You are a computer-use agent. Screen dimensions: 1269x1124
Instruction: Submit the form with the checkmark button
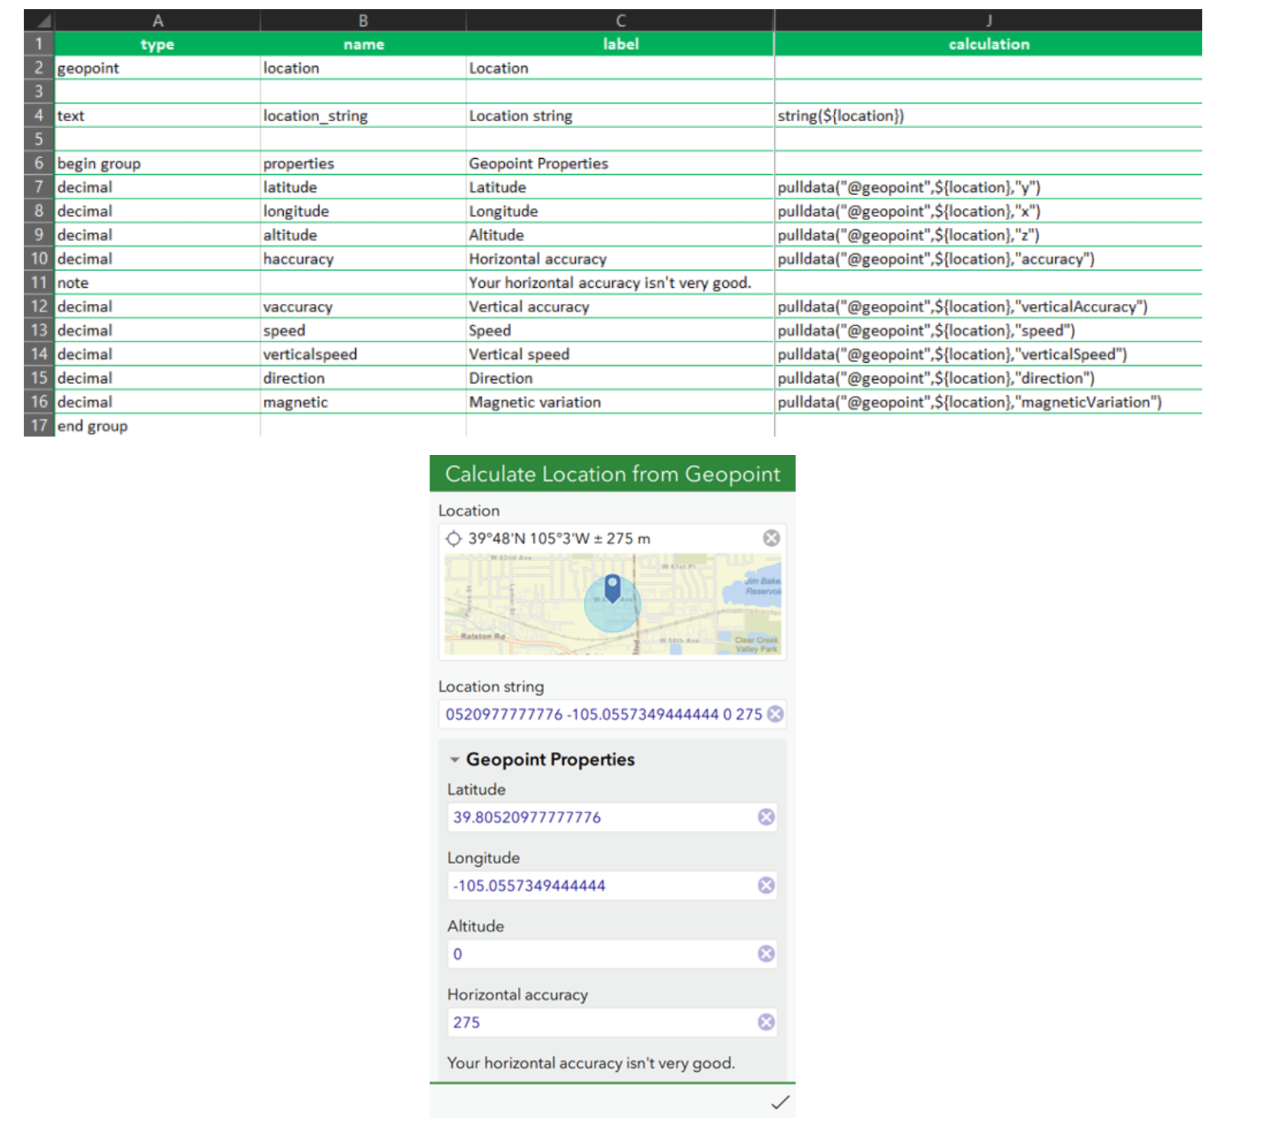tap(780, 1102)
